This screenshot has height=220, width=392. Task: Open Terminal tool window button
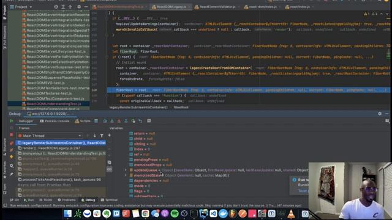click(109, 200)
